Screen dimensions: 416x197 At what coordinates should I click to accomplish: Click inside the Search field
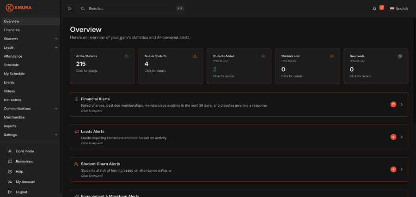(x=131, y=8)
